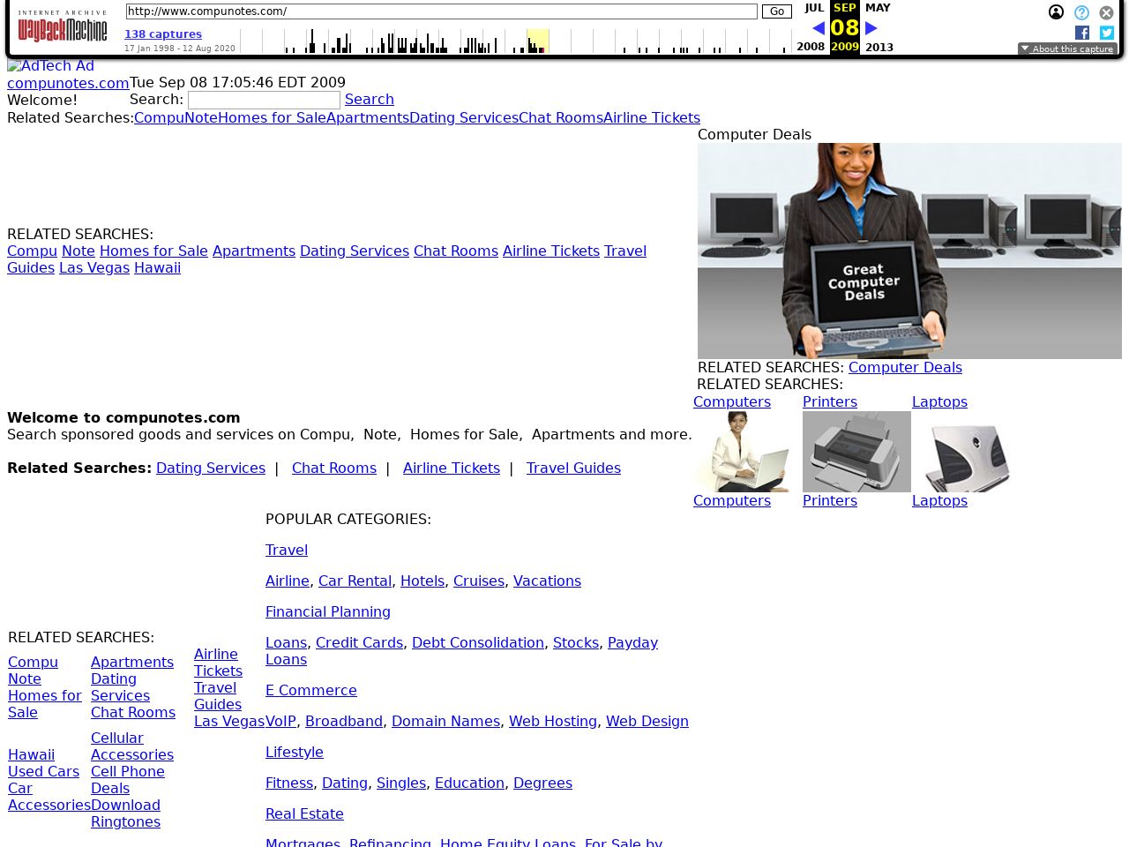Open the E Commerce category link

click(x=311, y=691)
